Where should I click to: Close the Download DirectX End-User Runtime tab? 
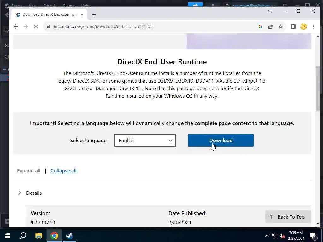(82, 14)
